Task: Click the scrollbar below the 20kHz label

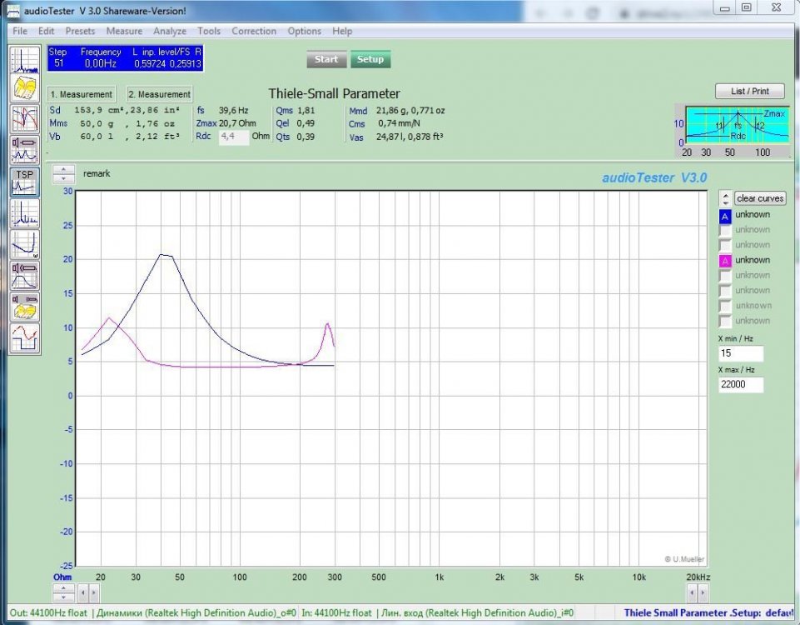Action: click(x=698, y=592)
